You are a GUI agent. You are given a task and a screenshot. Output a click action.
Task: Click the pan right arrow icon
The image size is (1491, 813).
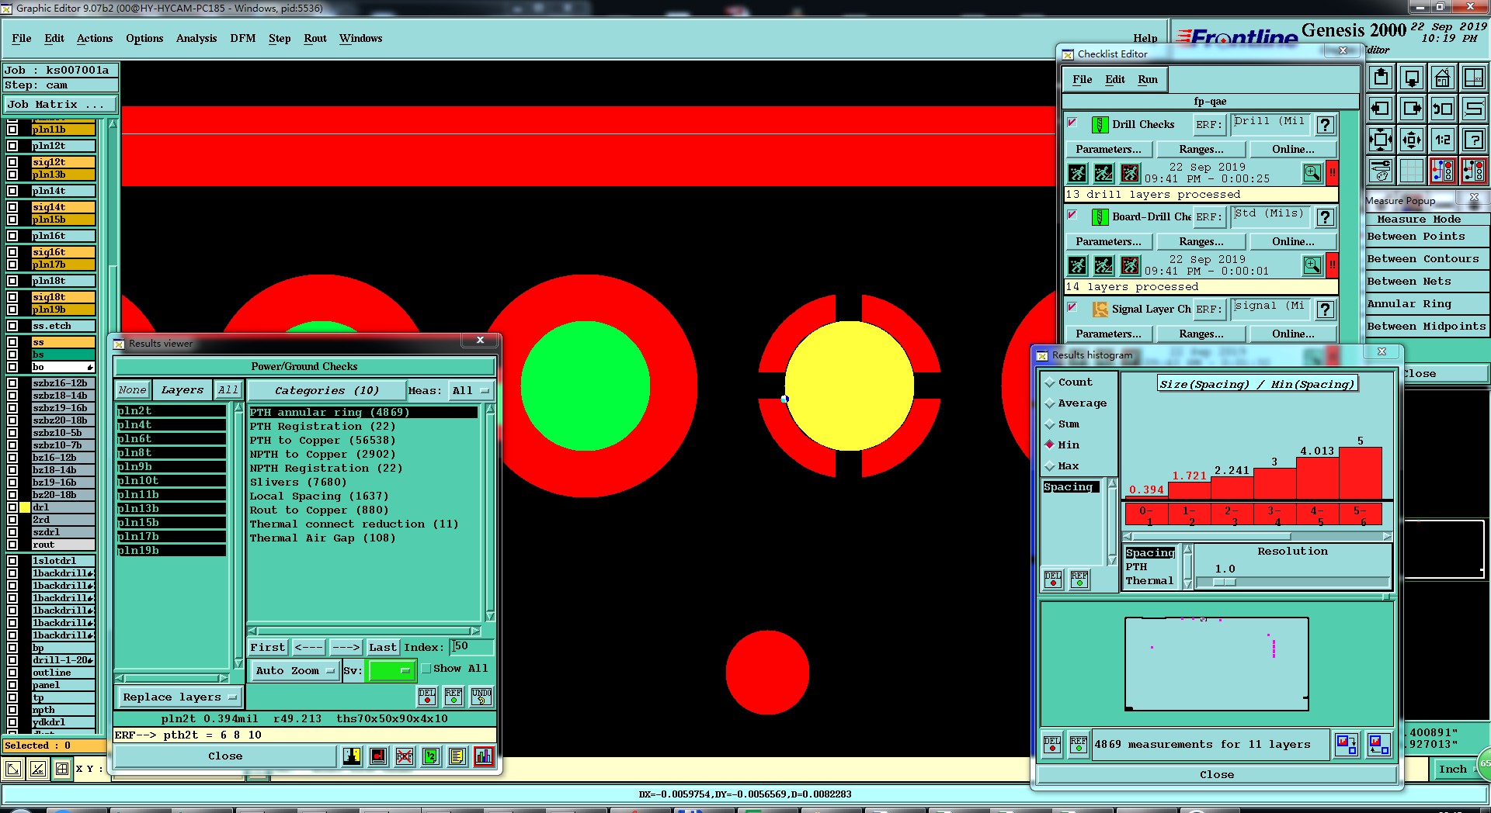click(x=1412, y=109)
